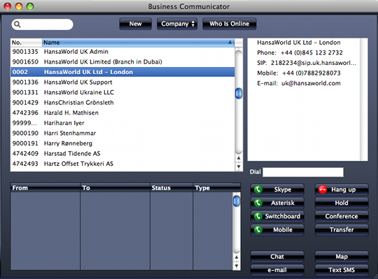Transfer the current call

tap(342, 229)
